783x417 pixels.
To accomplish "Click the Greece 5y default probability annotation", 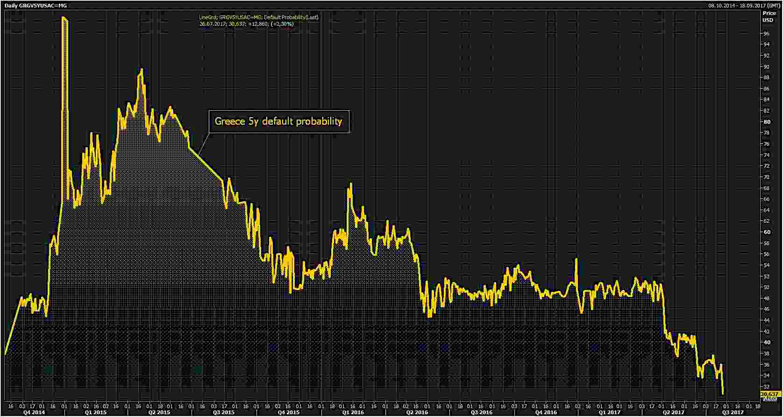I will [x=278, y=121].
